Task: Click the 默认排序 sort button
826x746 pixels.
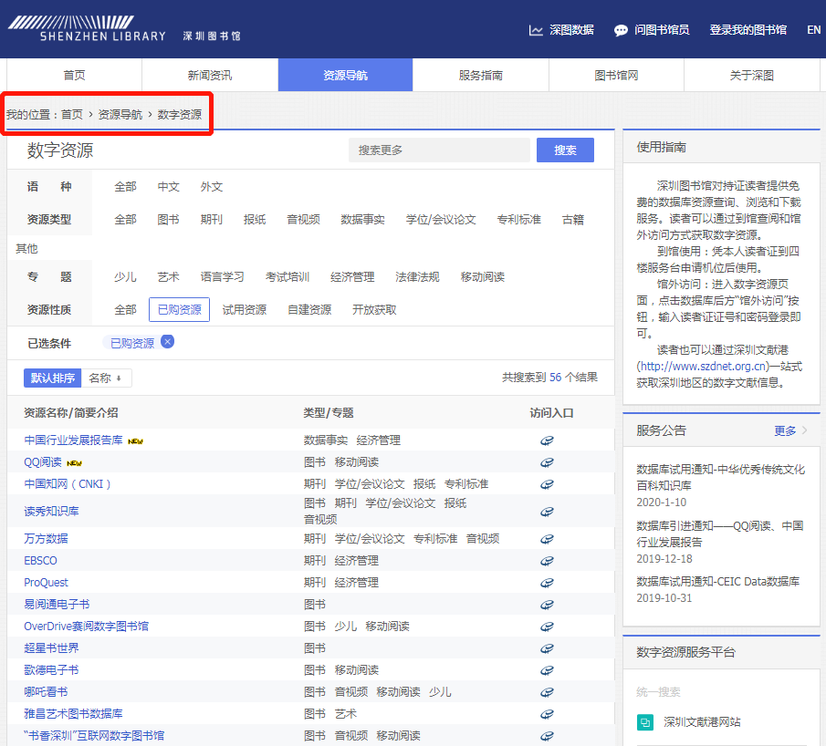Action: 53,378
